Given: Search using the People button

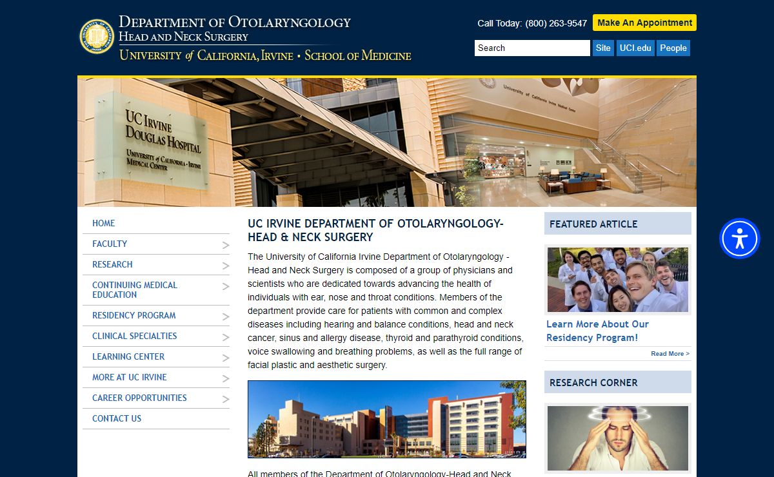Looking at the screenshot, I should click(x=673, y=48).
